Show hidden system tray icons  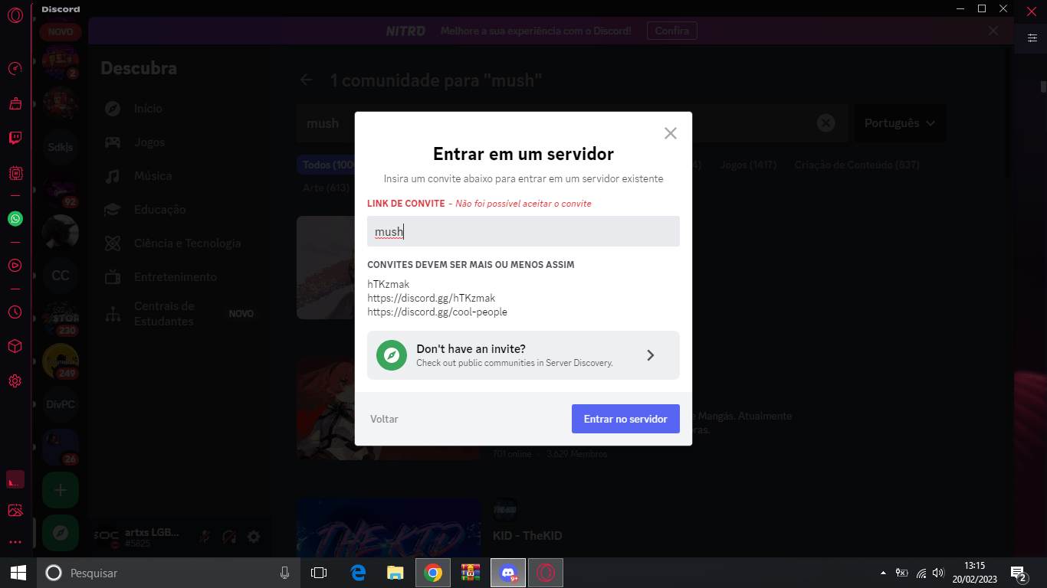(884, 573)
